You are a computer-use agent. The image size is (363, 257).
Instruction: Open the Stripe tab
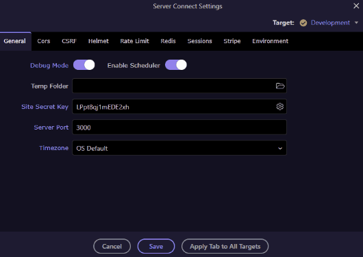(232, 41)
